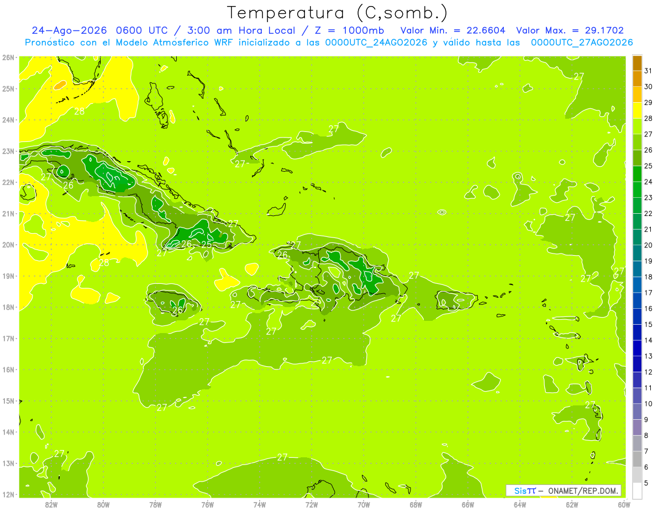
Task: Click the 62W longitude label
Action: [572, 504]
